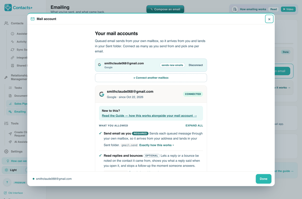This screenshot has width=302, height=199.
Task: Click the Documents file icon
Action: coord(10,96)
